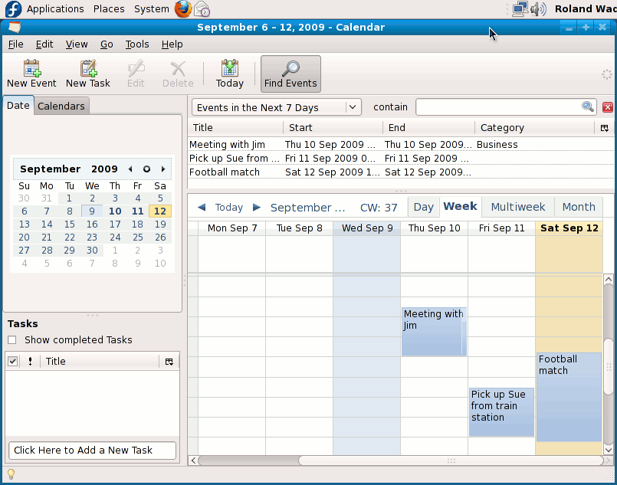
Task: Click the New Event toolbar icon
Action: coord(31,74)
